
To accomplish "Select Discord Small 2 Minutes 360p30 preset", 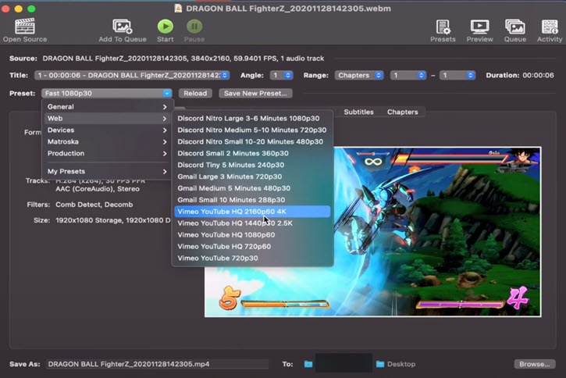I will [x=252, y=153].
